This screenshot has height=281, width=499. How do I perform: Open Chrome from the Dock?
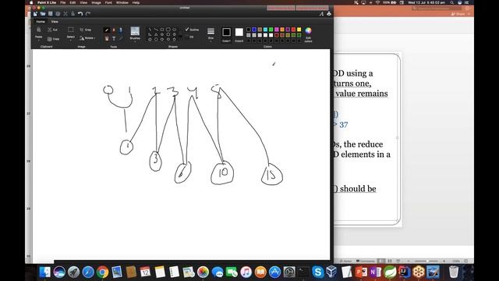click(102, 272)
